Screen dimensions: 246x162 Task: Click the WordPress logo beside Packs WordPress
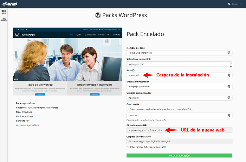98,15
